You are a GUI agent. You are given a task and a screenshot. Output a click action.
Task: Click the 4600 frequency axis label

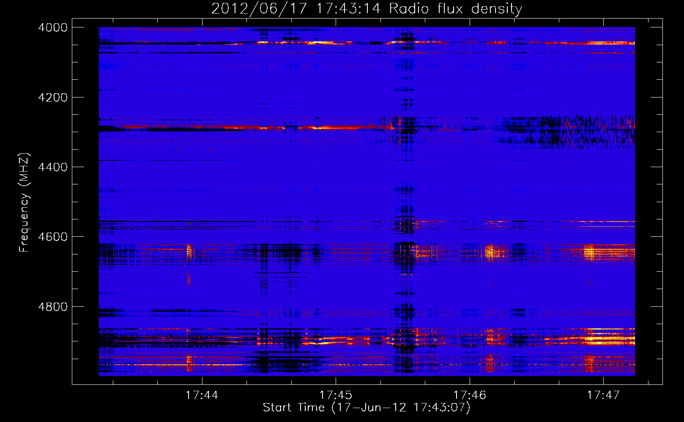tap(53, 237)
